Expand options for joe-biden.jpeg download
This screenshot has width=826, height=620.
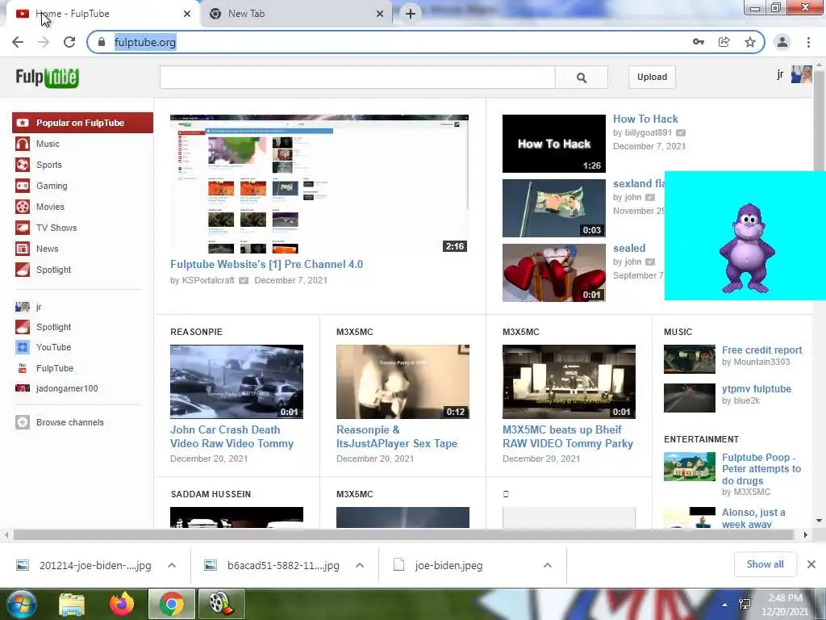[x=548, y=565]
